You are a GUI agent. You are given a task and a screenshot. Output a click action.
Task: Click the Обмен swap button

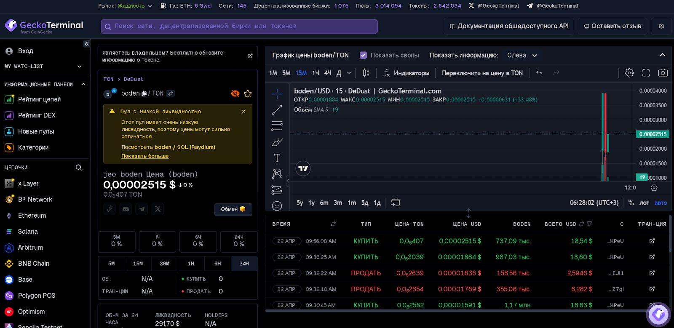coord(233,209)
